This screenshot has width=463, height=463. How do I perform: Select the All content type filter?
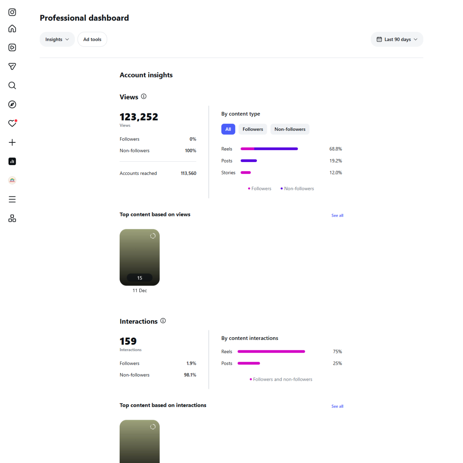tap(228, 129)
